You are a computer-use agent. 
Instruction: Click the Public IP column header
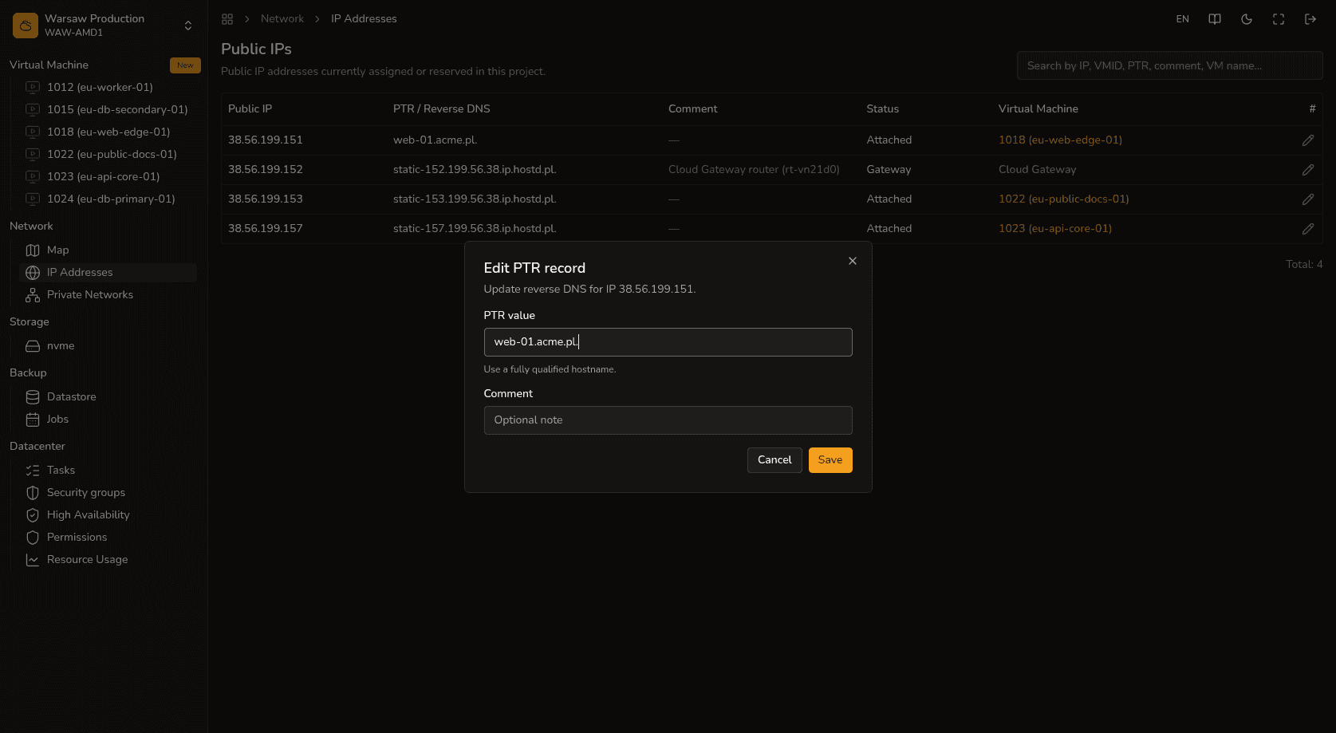point(250,109)
